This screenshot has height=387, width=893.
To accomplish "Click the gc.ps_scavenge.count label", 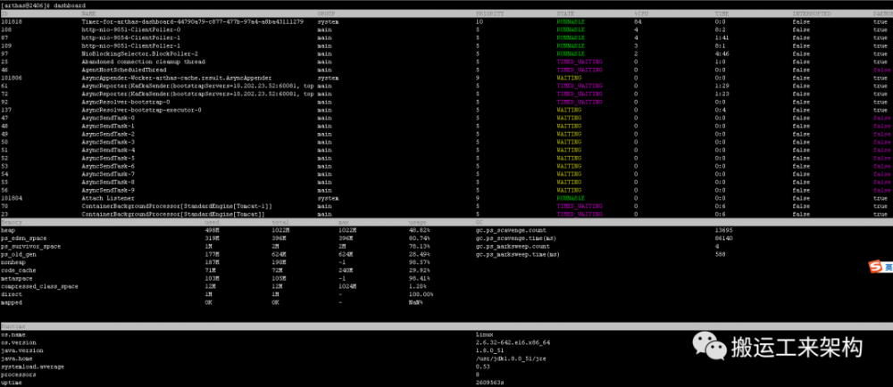I will [511, 230].
